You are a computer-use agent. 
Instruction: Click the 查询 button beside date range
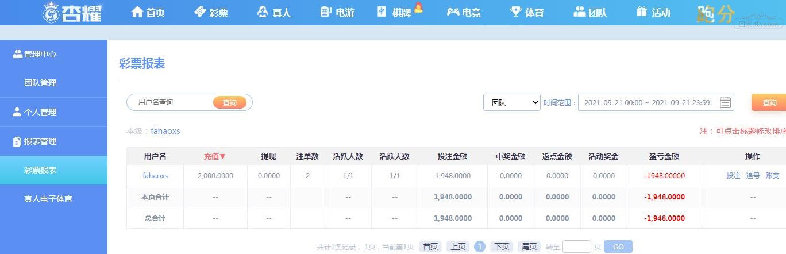click(x=769, y=102)
